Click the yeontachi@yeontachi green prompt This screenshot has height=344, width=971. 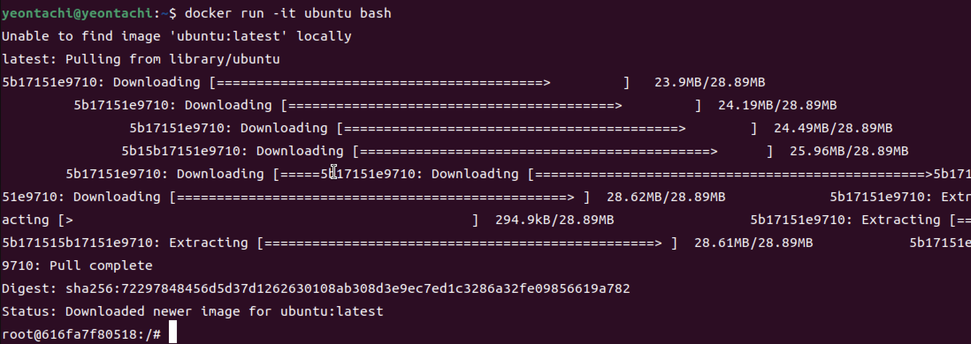77,13
